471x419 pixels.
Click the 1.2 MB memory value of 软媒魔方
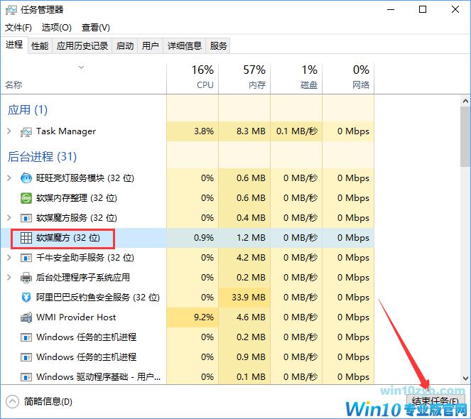[251, 238]
